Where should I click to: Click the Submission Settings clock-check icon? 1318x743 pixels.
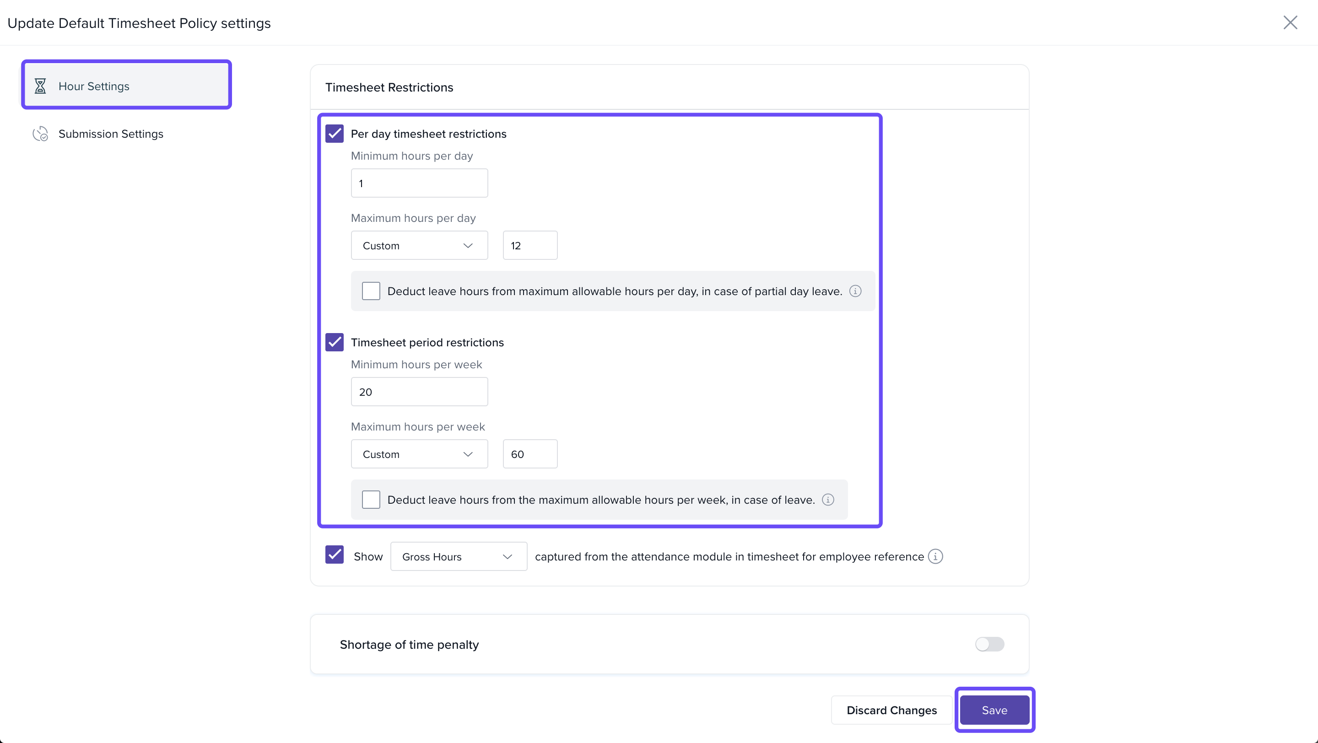pos(40,134)
